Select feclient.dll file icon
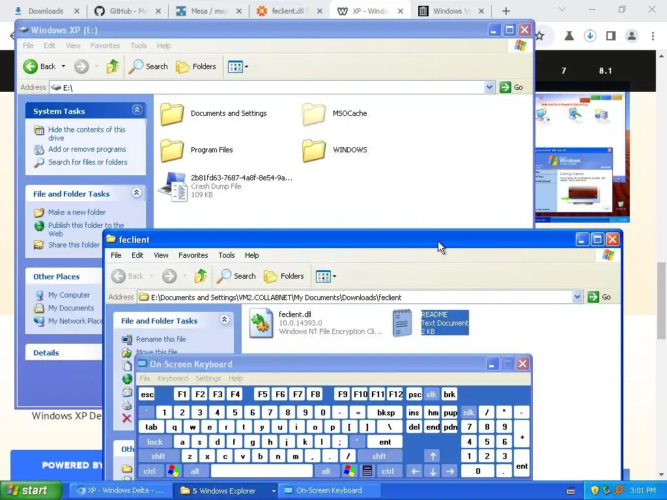 (x=261, y=323)
